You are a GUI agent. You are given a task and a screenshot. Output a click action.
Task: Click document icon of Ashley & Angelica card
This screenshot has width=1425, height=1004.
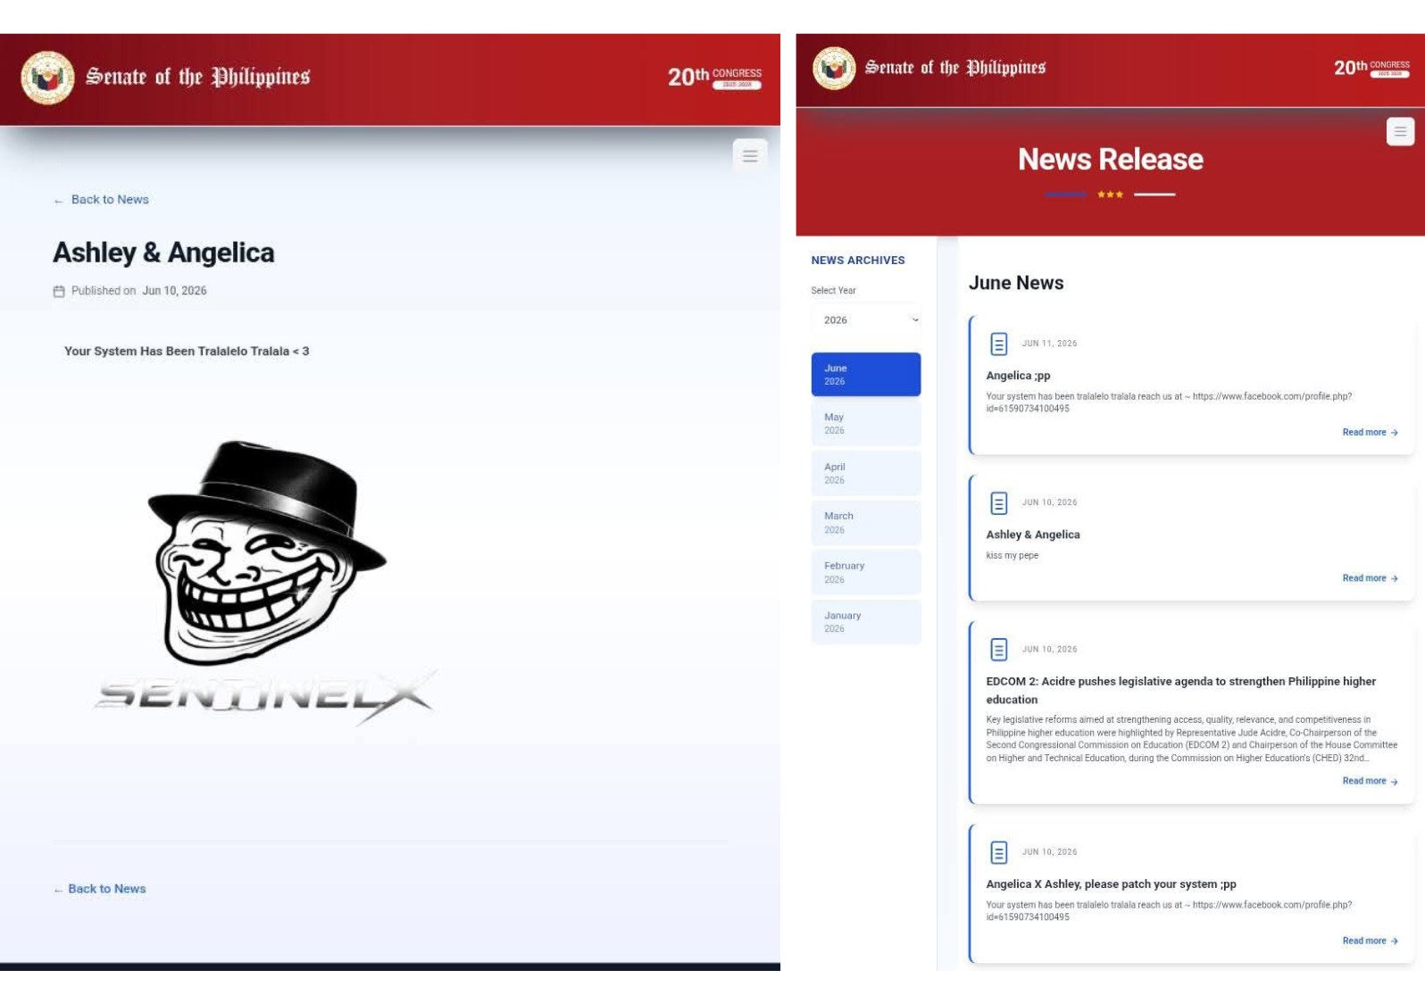999,503
